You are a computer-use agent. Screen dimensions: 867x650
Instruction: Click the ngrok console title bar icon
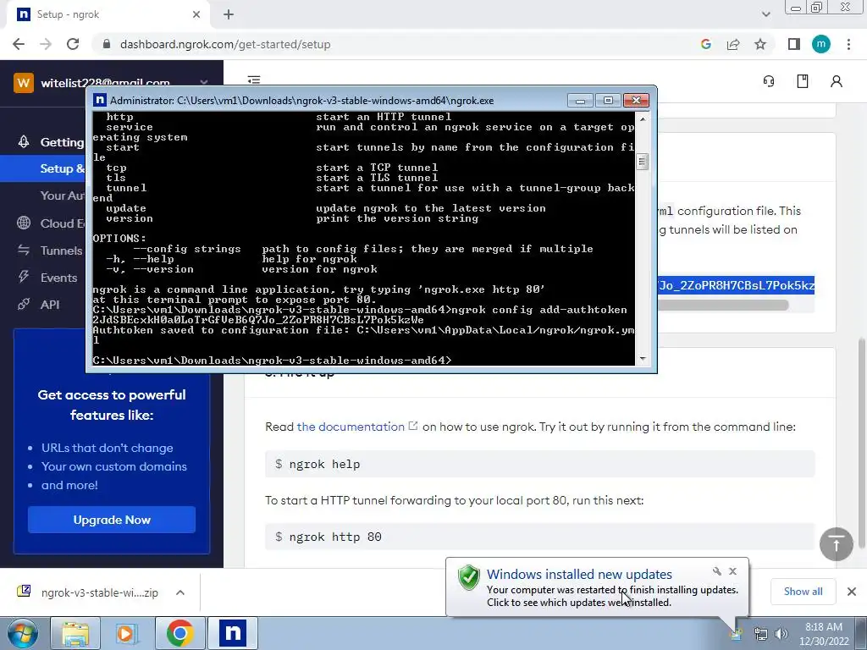tap(100, 100)
